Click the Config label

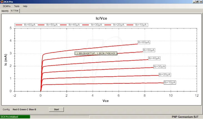6,110
